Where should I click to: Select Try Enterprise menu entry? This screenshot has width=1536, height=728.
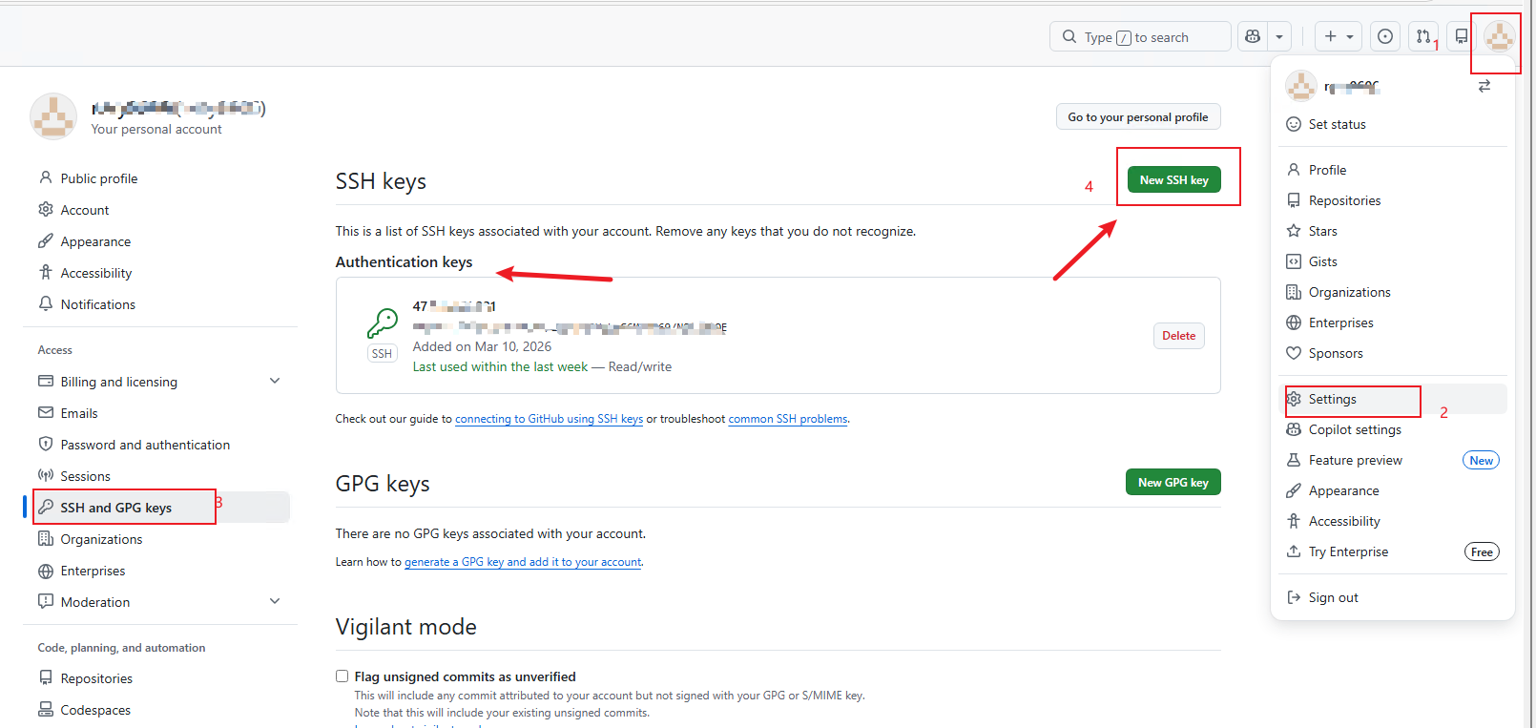point(1393,551)
